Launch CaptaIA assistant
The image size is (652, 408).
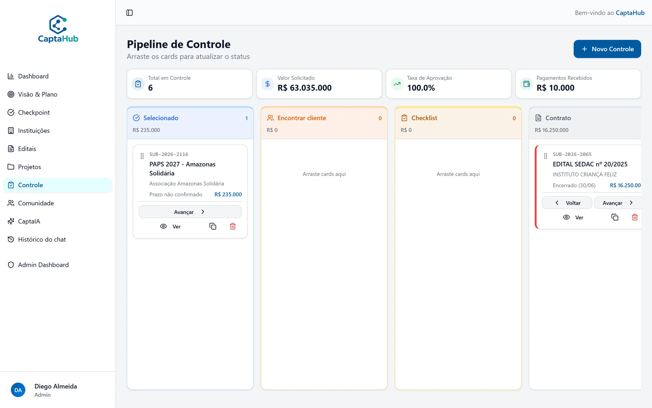(x=58, y=221)
